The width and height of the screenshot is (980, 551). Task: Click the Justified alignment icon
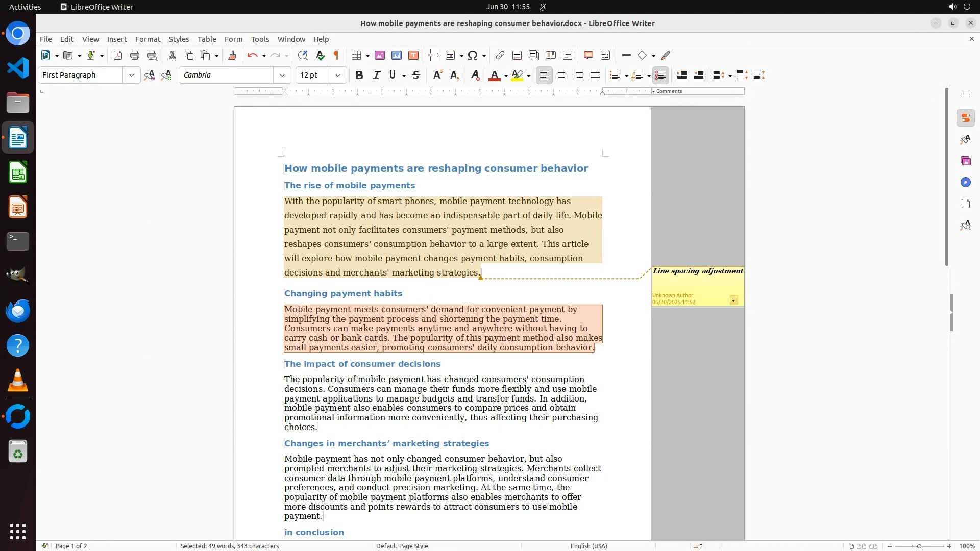[x=595, y=75]
